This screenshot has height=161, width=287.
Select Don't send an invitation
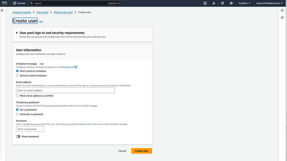[x=17, y=71]
